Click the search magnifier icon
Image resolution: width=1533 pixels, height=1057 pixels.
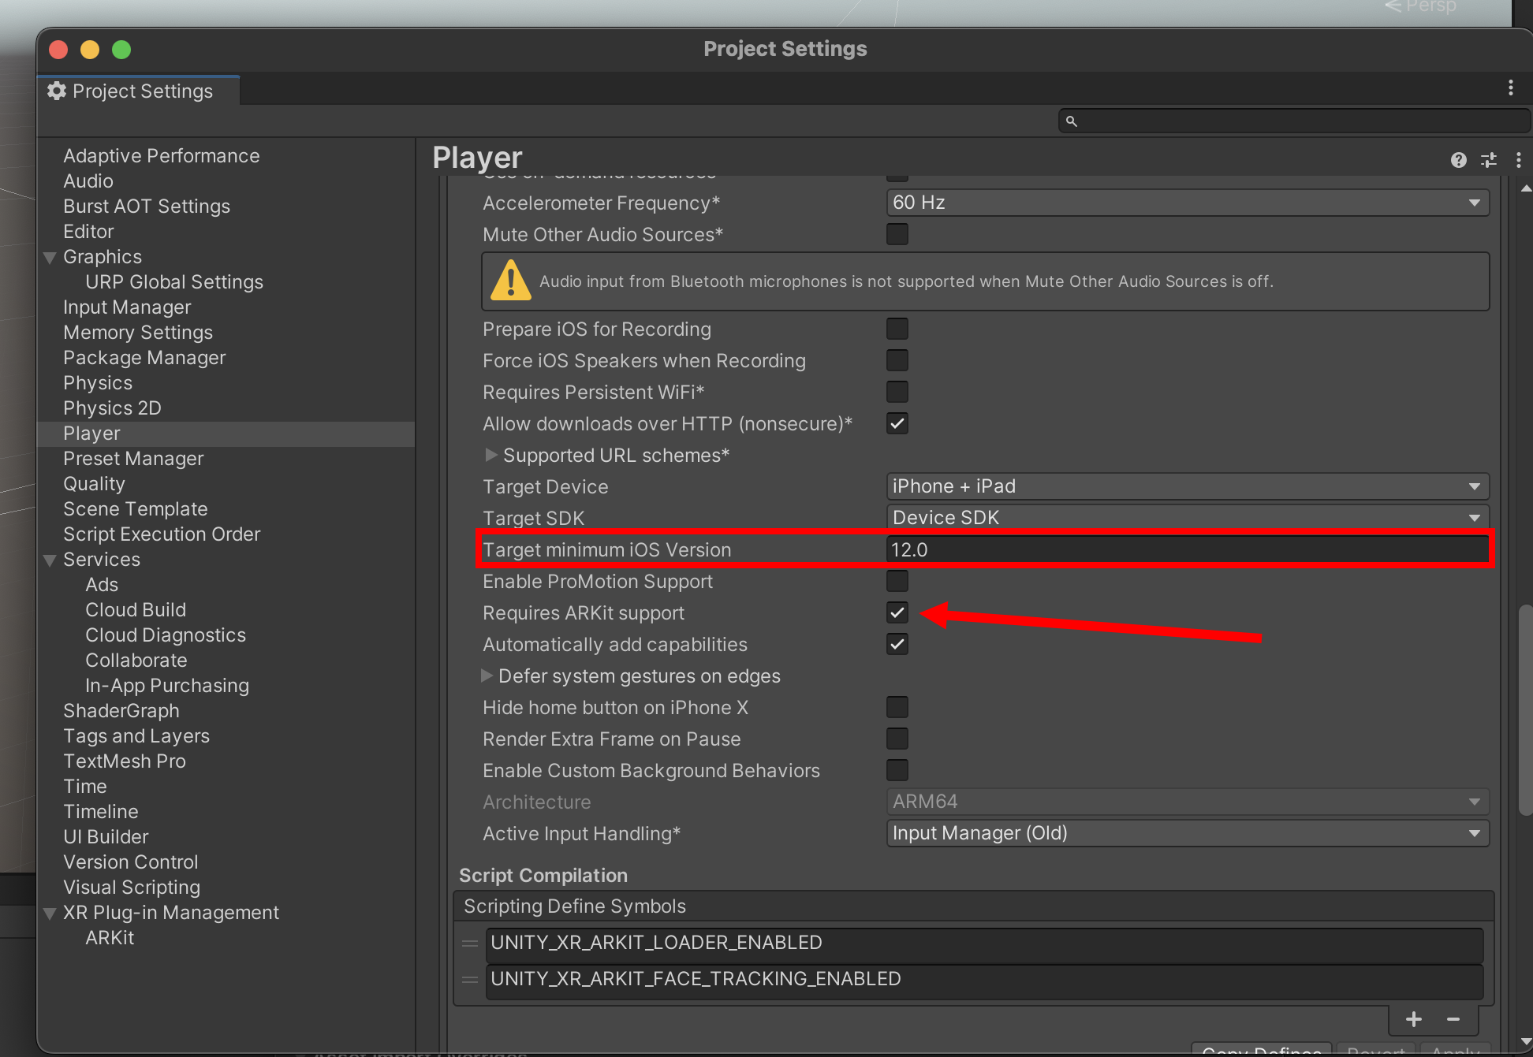[x=1071, y=121]
